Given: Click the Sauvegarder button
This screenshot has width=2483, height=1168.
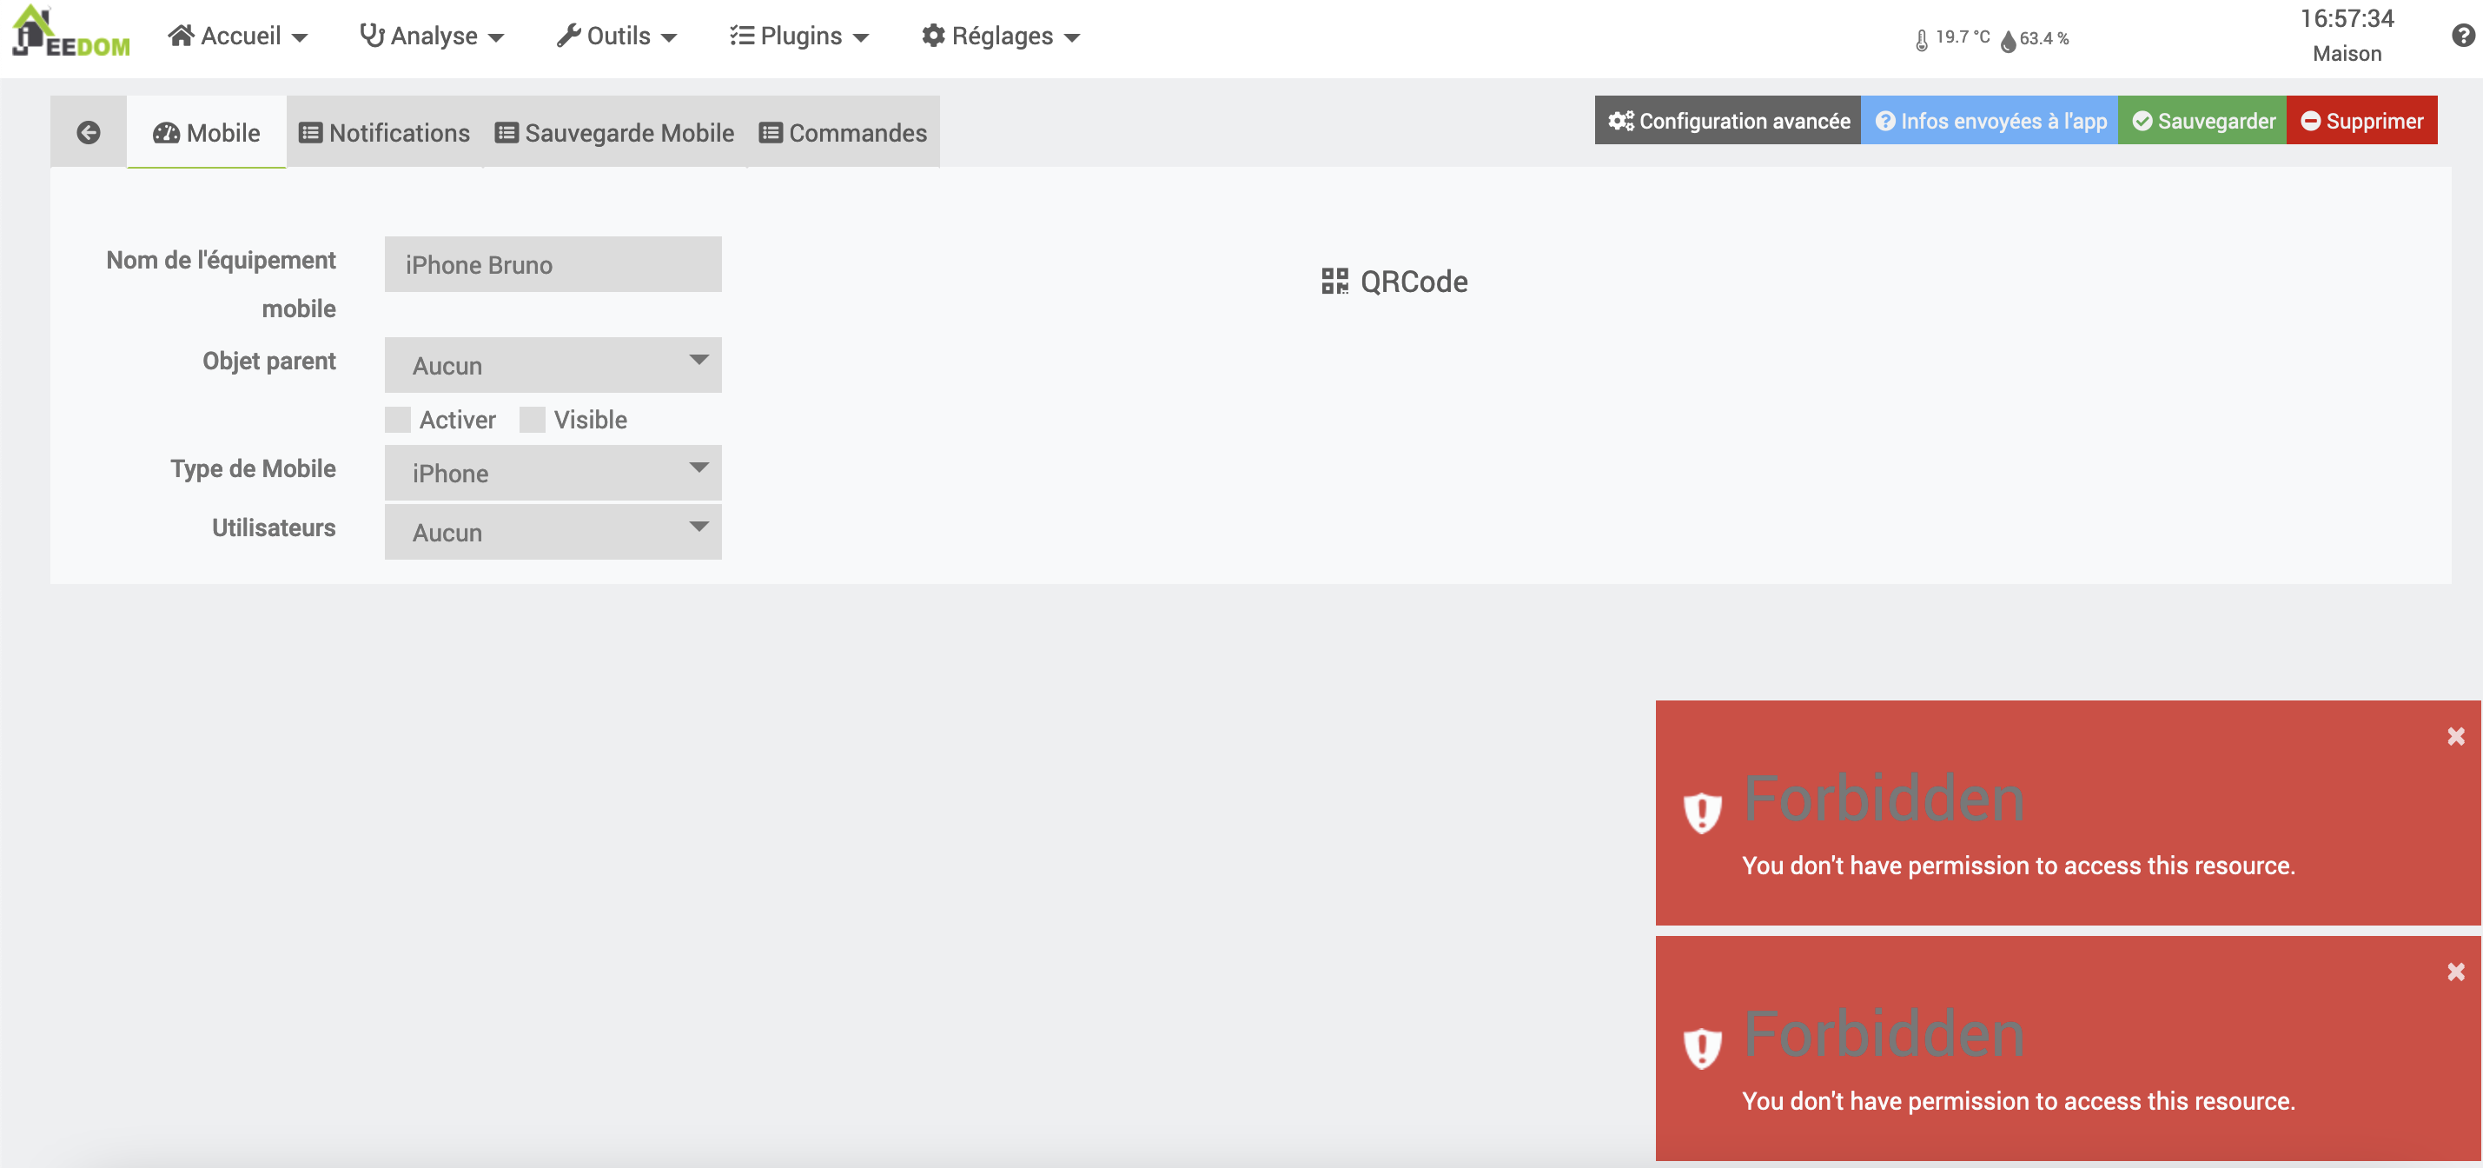Looking at the screenshot, I should click(x=2202, y=121).
